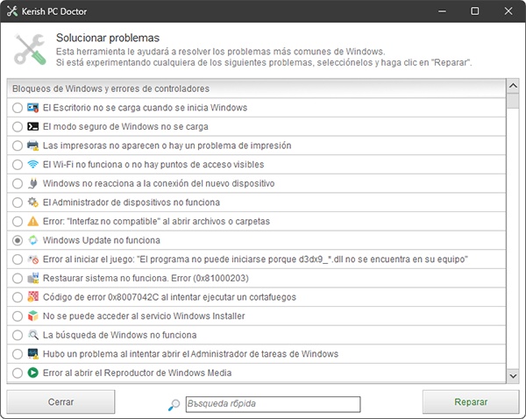Click text 'El Administrador de dispositivos no funciona'

point(131,202)
